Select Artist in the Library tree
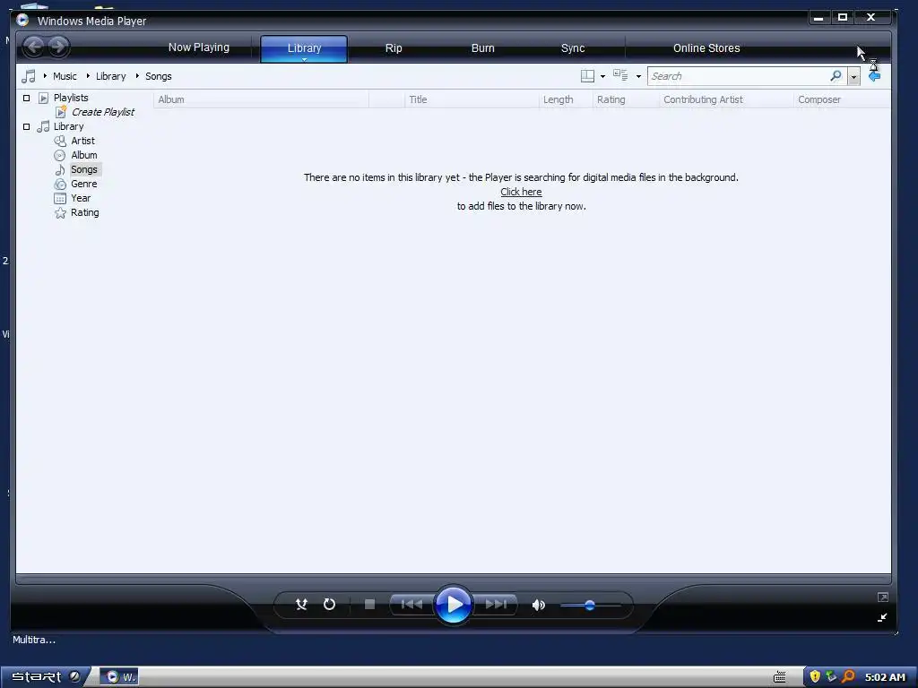918x688 pixels. [x=82, y=141]
